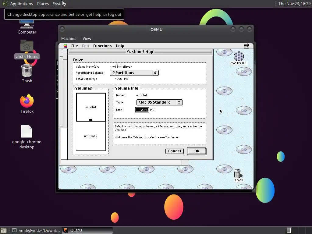The image size is (312, 234).
Task: Click the distro logo icon in top panel
Action: (x=5, y=4)
